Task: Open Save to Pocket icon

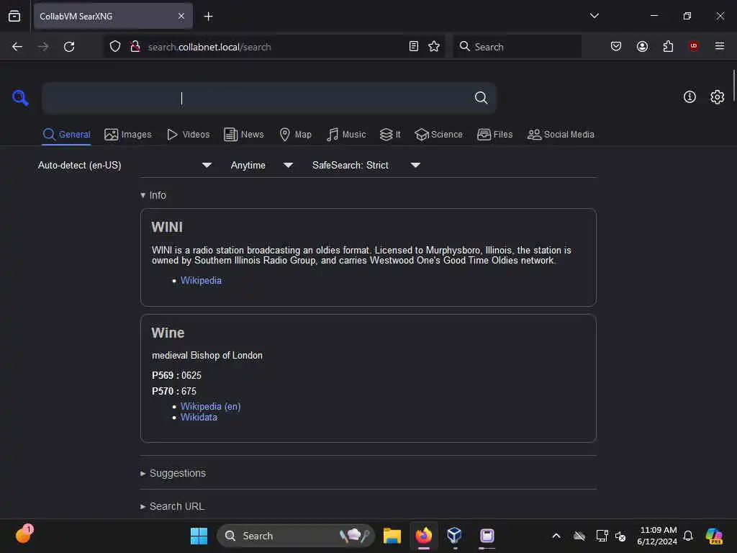Action: pos(616,47)
